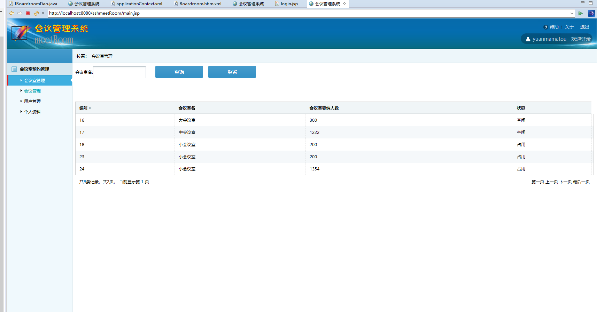This screenshot has width=597, height=312.
Task: Switch to the applicationContext.xml tab
Action: [x=139, y=4]
